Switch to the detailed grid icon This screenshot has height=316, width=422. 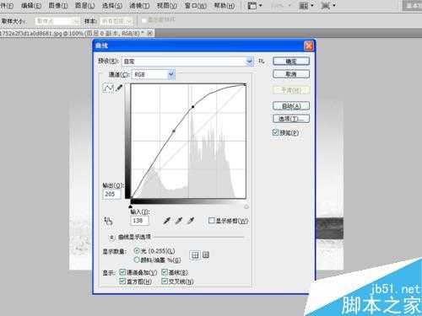(206, 255)
